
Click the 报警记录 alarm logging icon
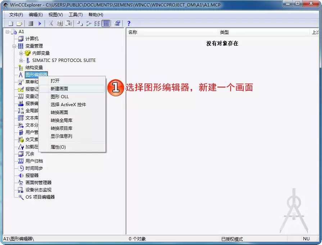pyautogui.click(x=21, y=89)
